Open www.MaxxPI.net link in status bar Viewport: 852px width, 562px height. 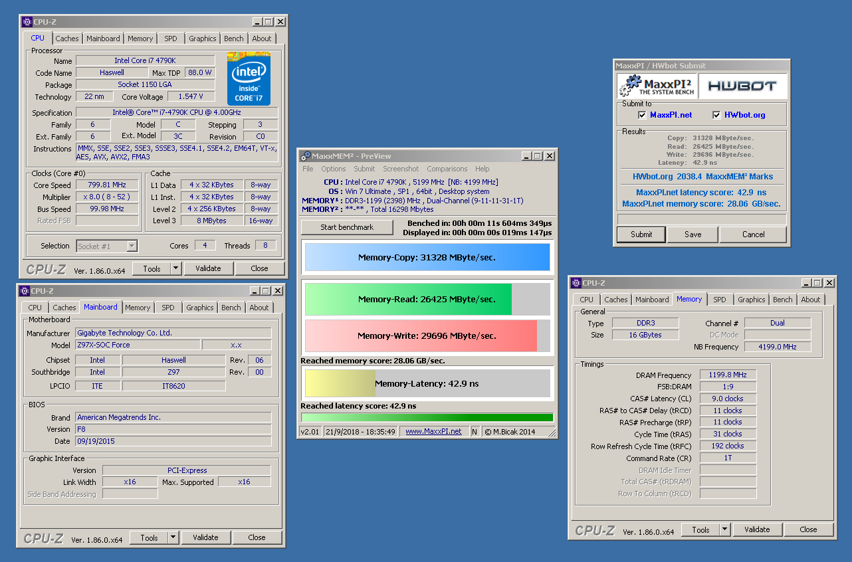433,431
